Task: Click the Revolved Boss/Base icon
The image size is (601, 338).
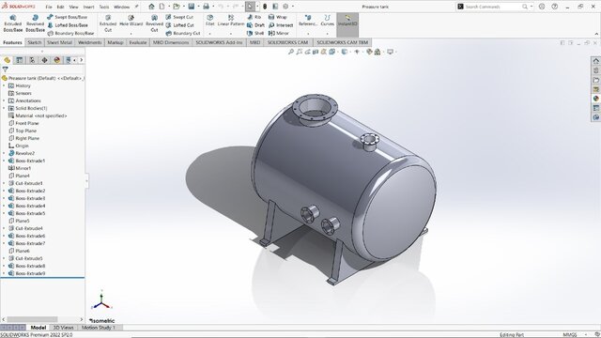Action: 35,23
